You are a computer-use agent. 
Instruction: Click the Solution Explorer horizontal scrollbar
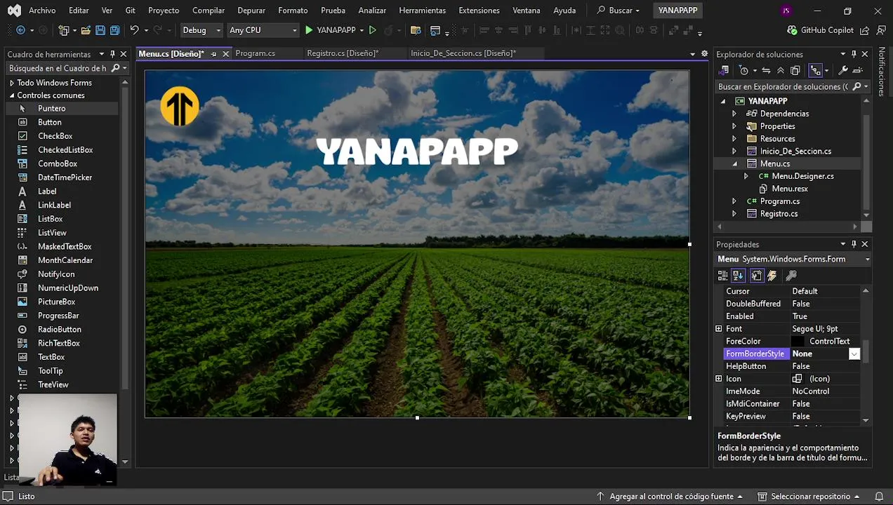click(x=788, y=227)
